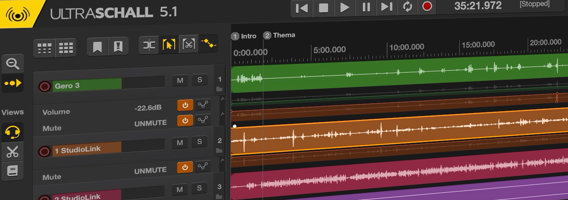Arm the Gero 3 track for recording
Image resolution: width=568 pixels, height=200 pixels.
[x=45, y=87]
